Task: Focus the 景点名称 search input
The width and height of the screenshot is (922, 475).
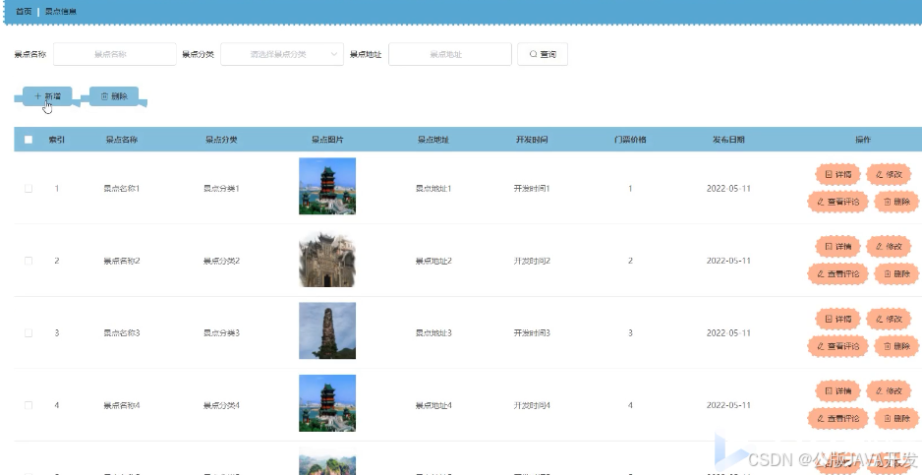Action: click(x=115, y=54)
